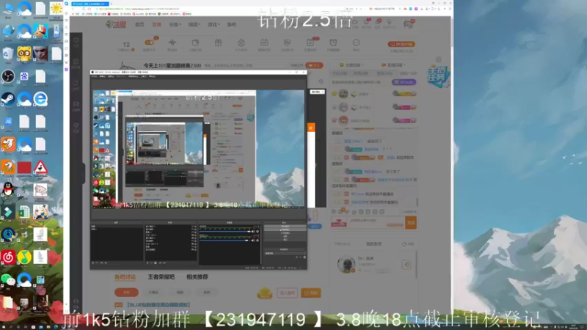This screenshot has height=330, width=587.
Task: Click the gear icon under OBS sources list
Action: (x=156, y=263)
